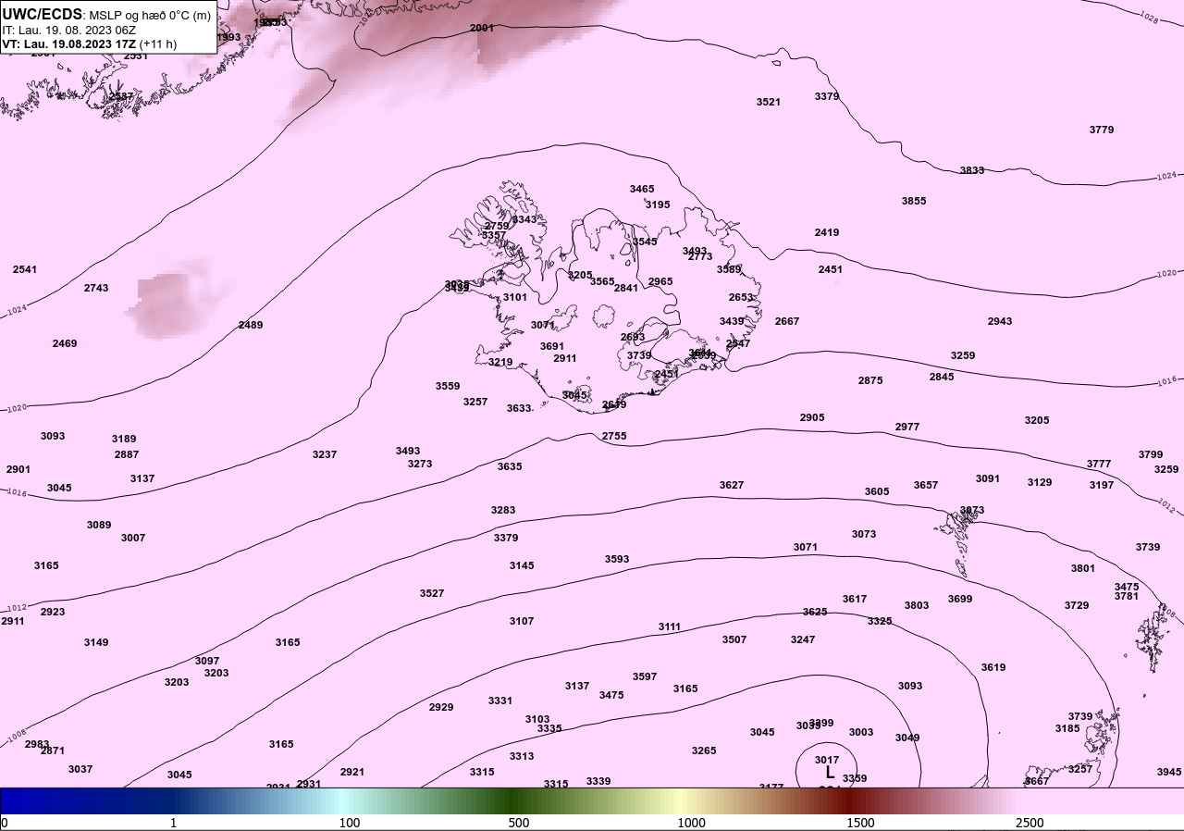
Task: Click the height value 3465
Action: (x=642, y=189)
